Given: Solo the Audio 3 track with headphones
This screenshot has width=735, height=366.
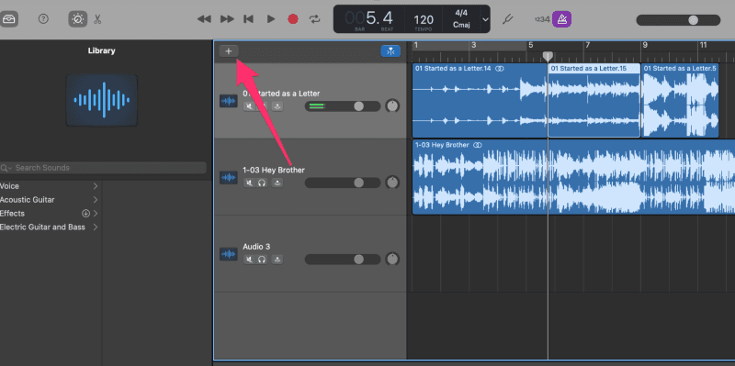Looking at the screenshot, I should point(262,260).
